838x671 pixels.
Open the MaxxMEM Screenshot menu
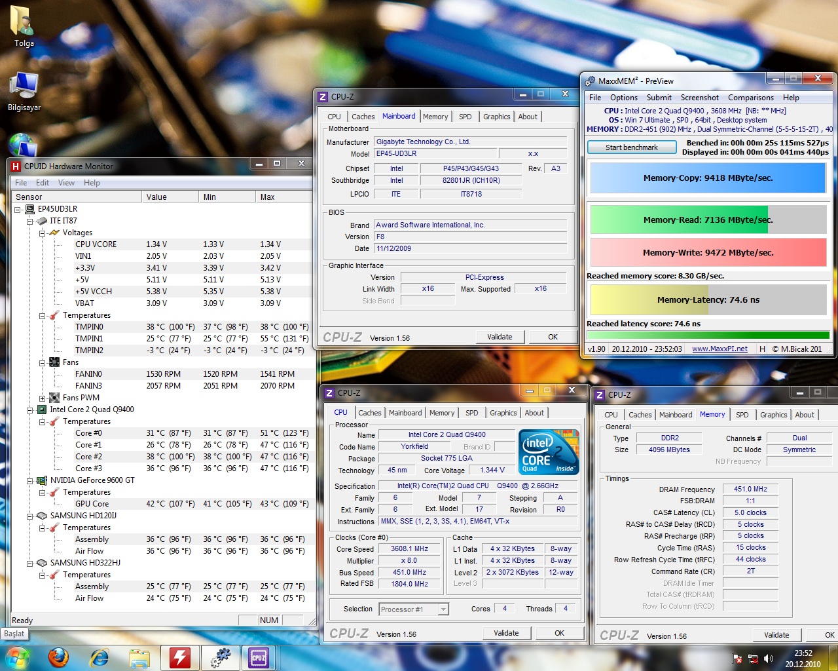pos(699,98)
